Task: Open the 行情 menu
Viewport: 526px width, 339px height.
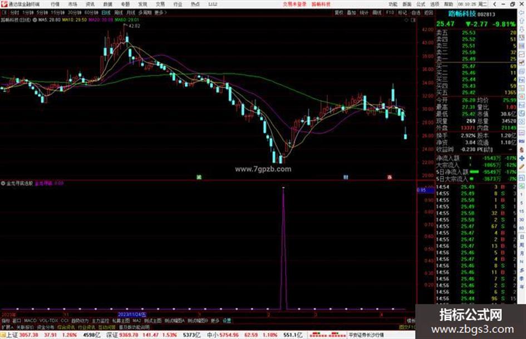Action: [55, 4]
